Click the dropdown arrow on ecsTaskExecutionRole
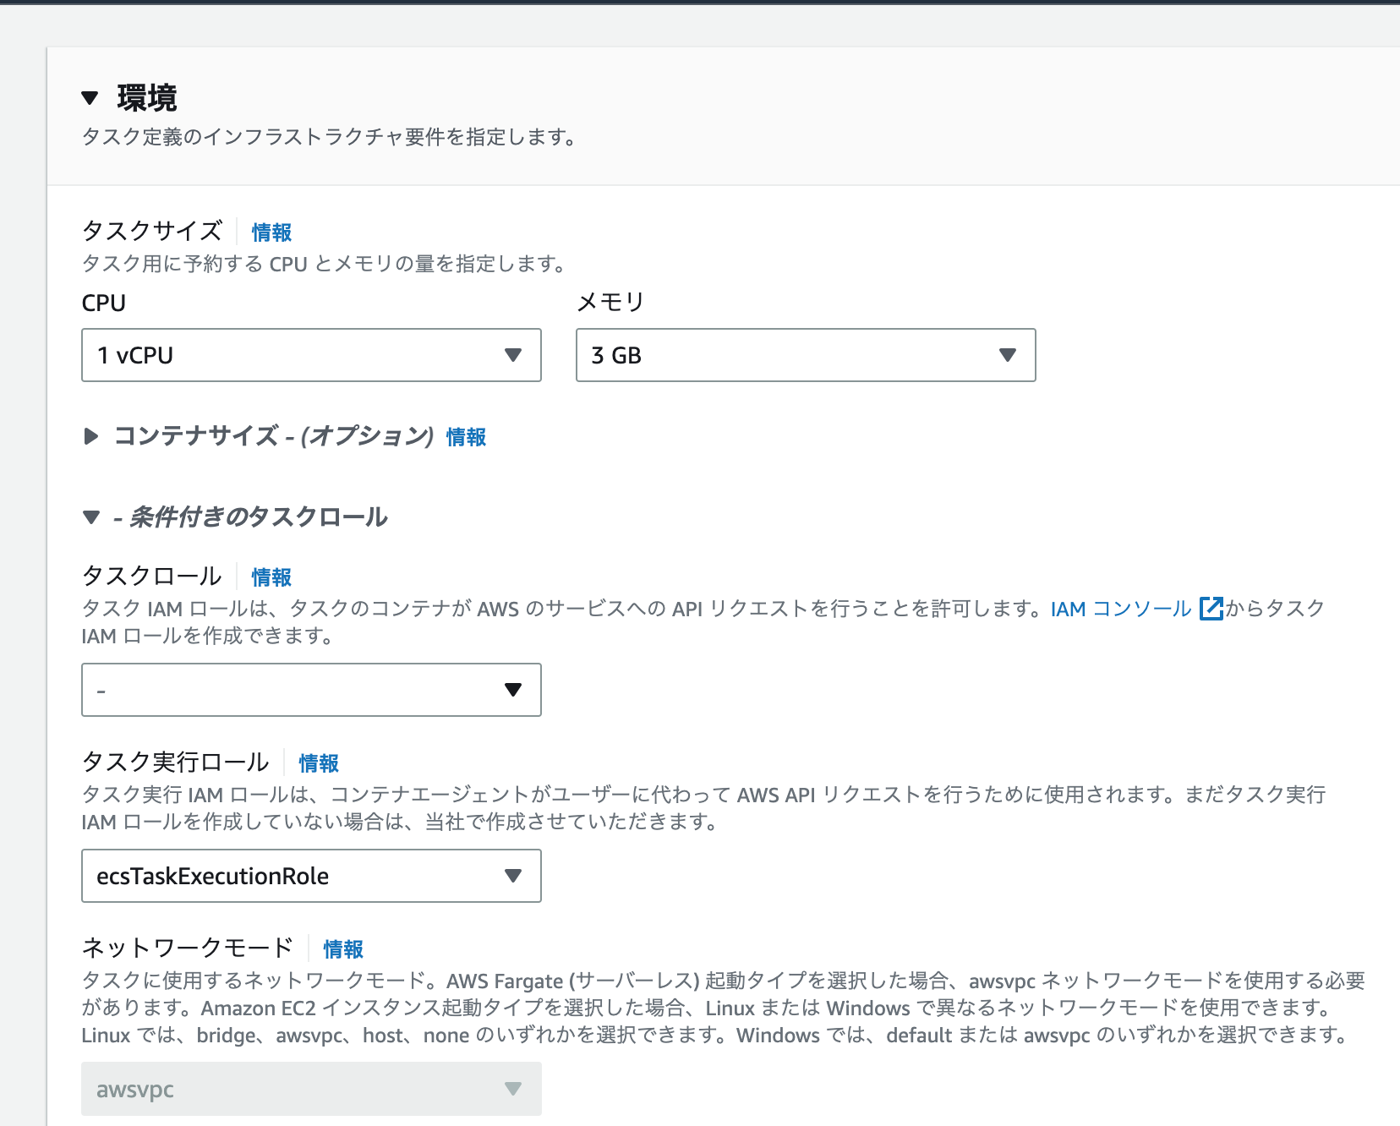 tap(513, 877)
